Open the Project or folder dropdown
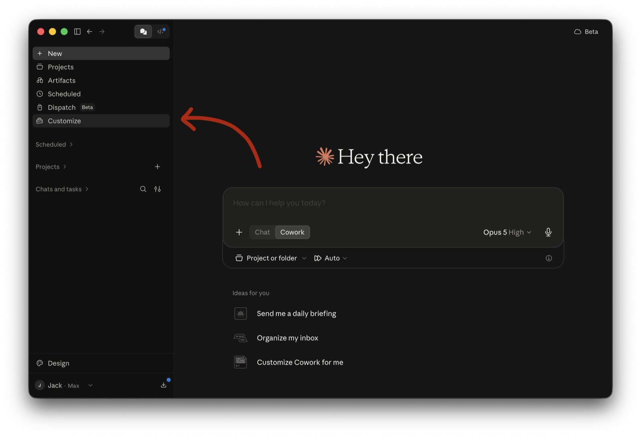The height and width of the screenshot is (436, 641). [271, 259]
